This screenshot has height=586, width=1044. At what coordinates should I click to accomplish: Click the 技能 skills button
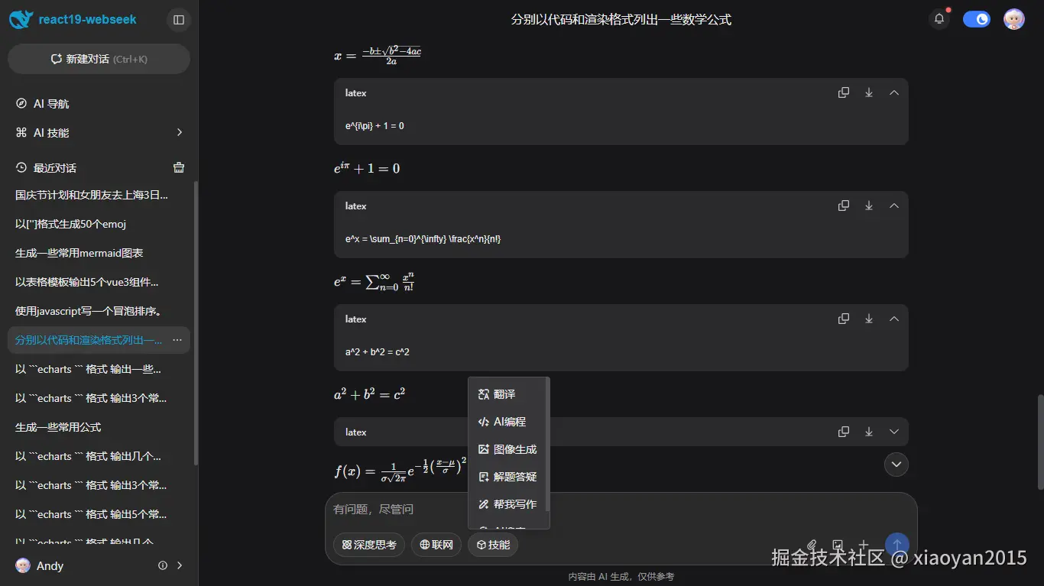[493, 545]
